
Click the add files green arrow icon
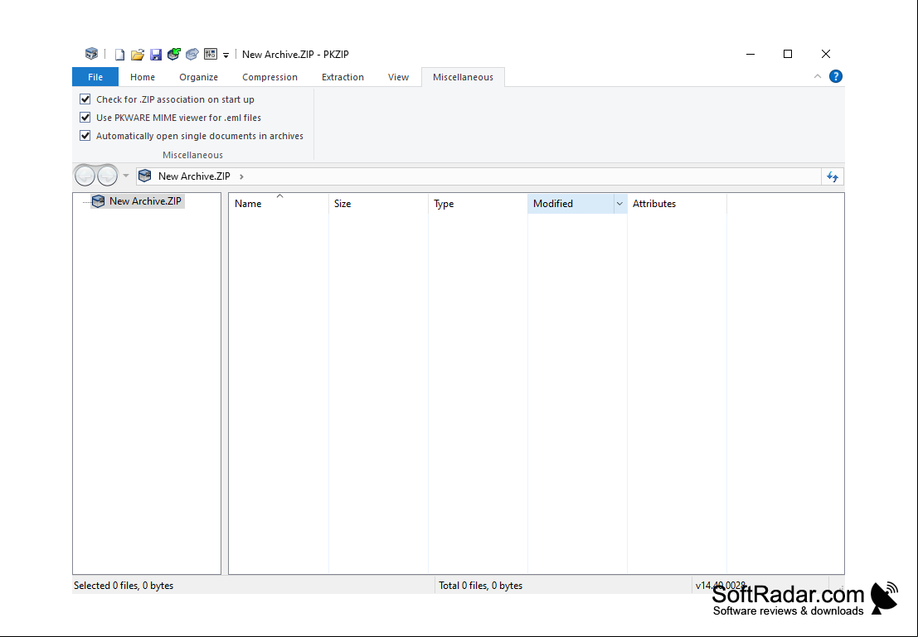click(x=174, y=55)
